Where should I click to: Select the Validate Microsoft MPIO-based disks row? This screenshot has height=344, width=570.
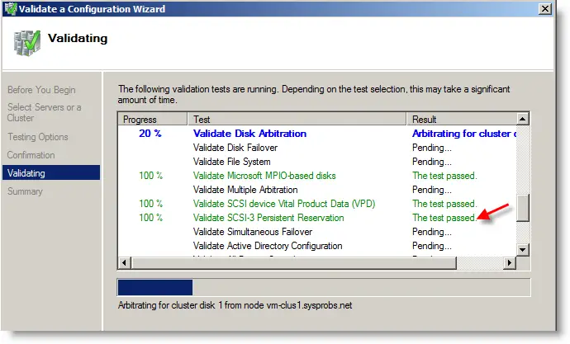click(x=317, y=176)
